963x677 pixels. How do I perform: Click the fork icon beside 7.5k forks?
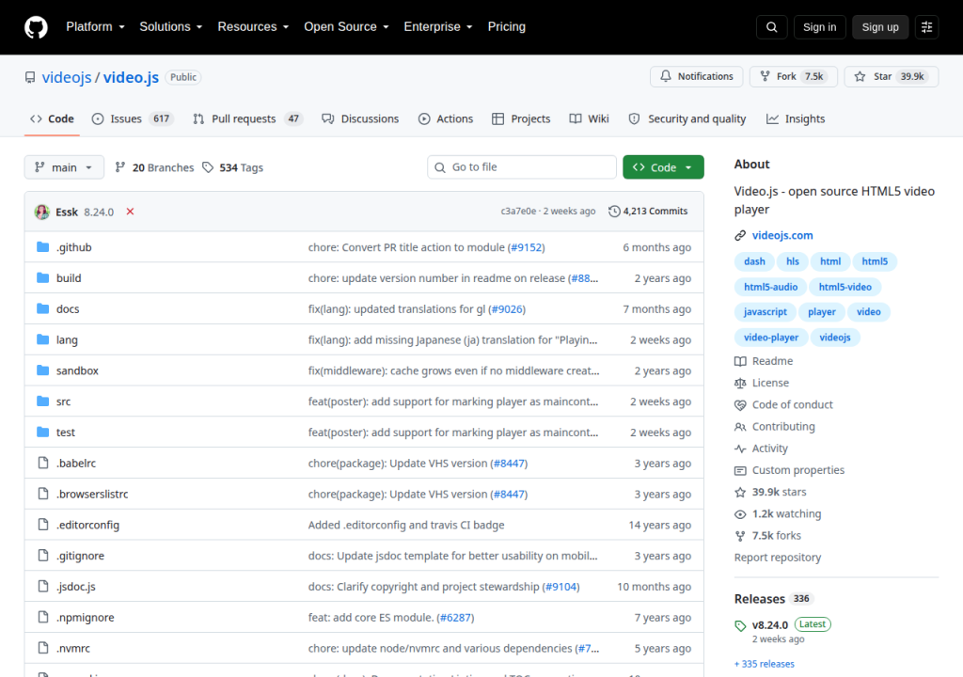[x=740, y=536]
